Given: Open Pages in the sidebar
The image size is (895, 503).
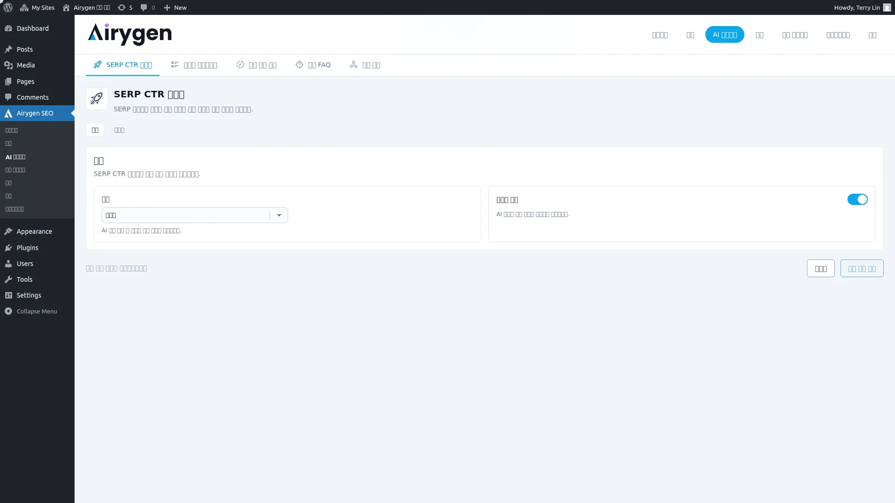Looking at the screenshot, I should click(x=37, y=82).
